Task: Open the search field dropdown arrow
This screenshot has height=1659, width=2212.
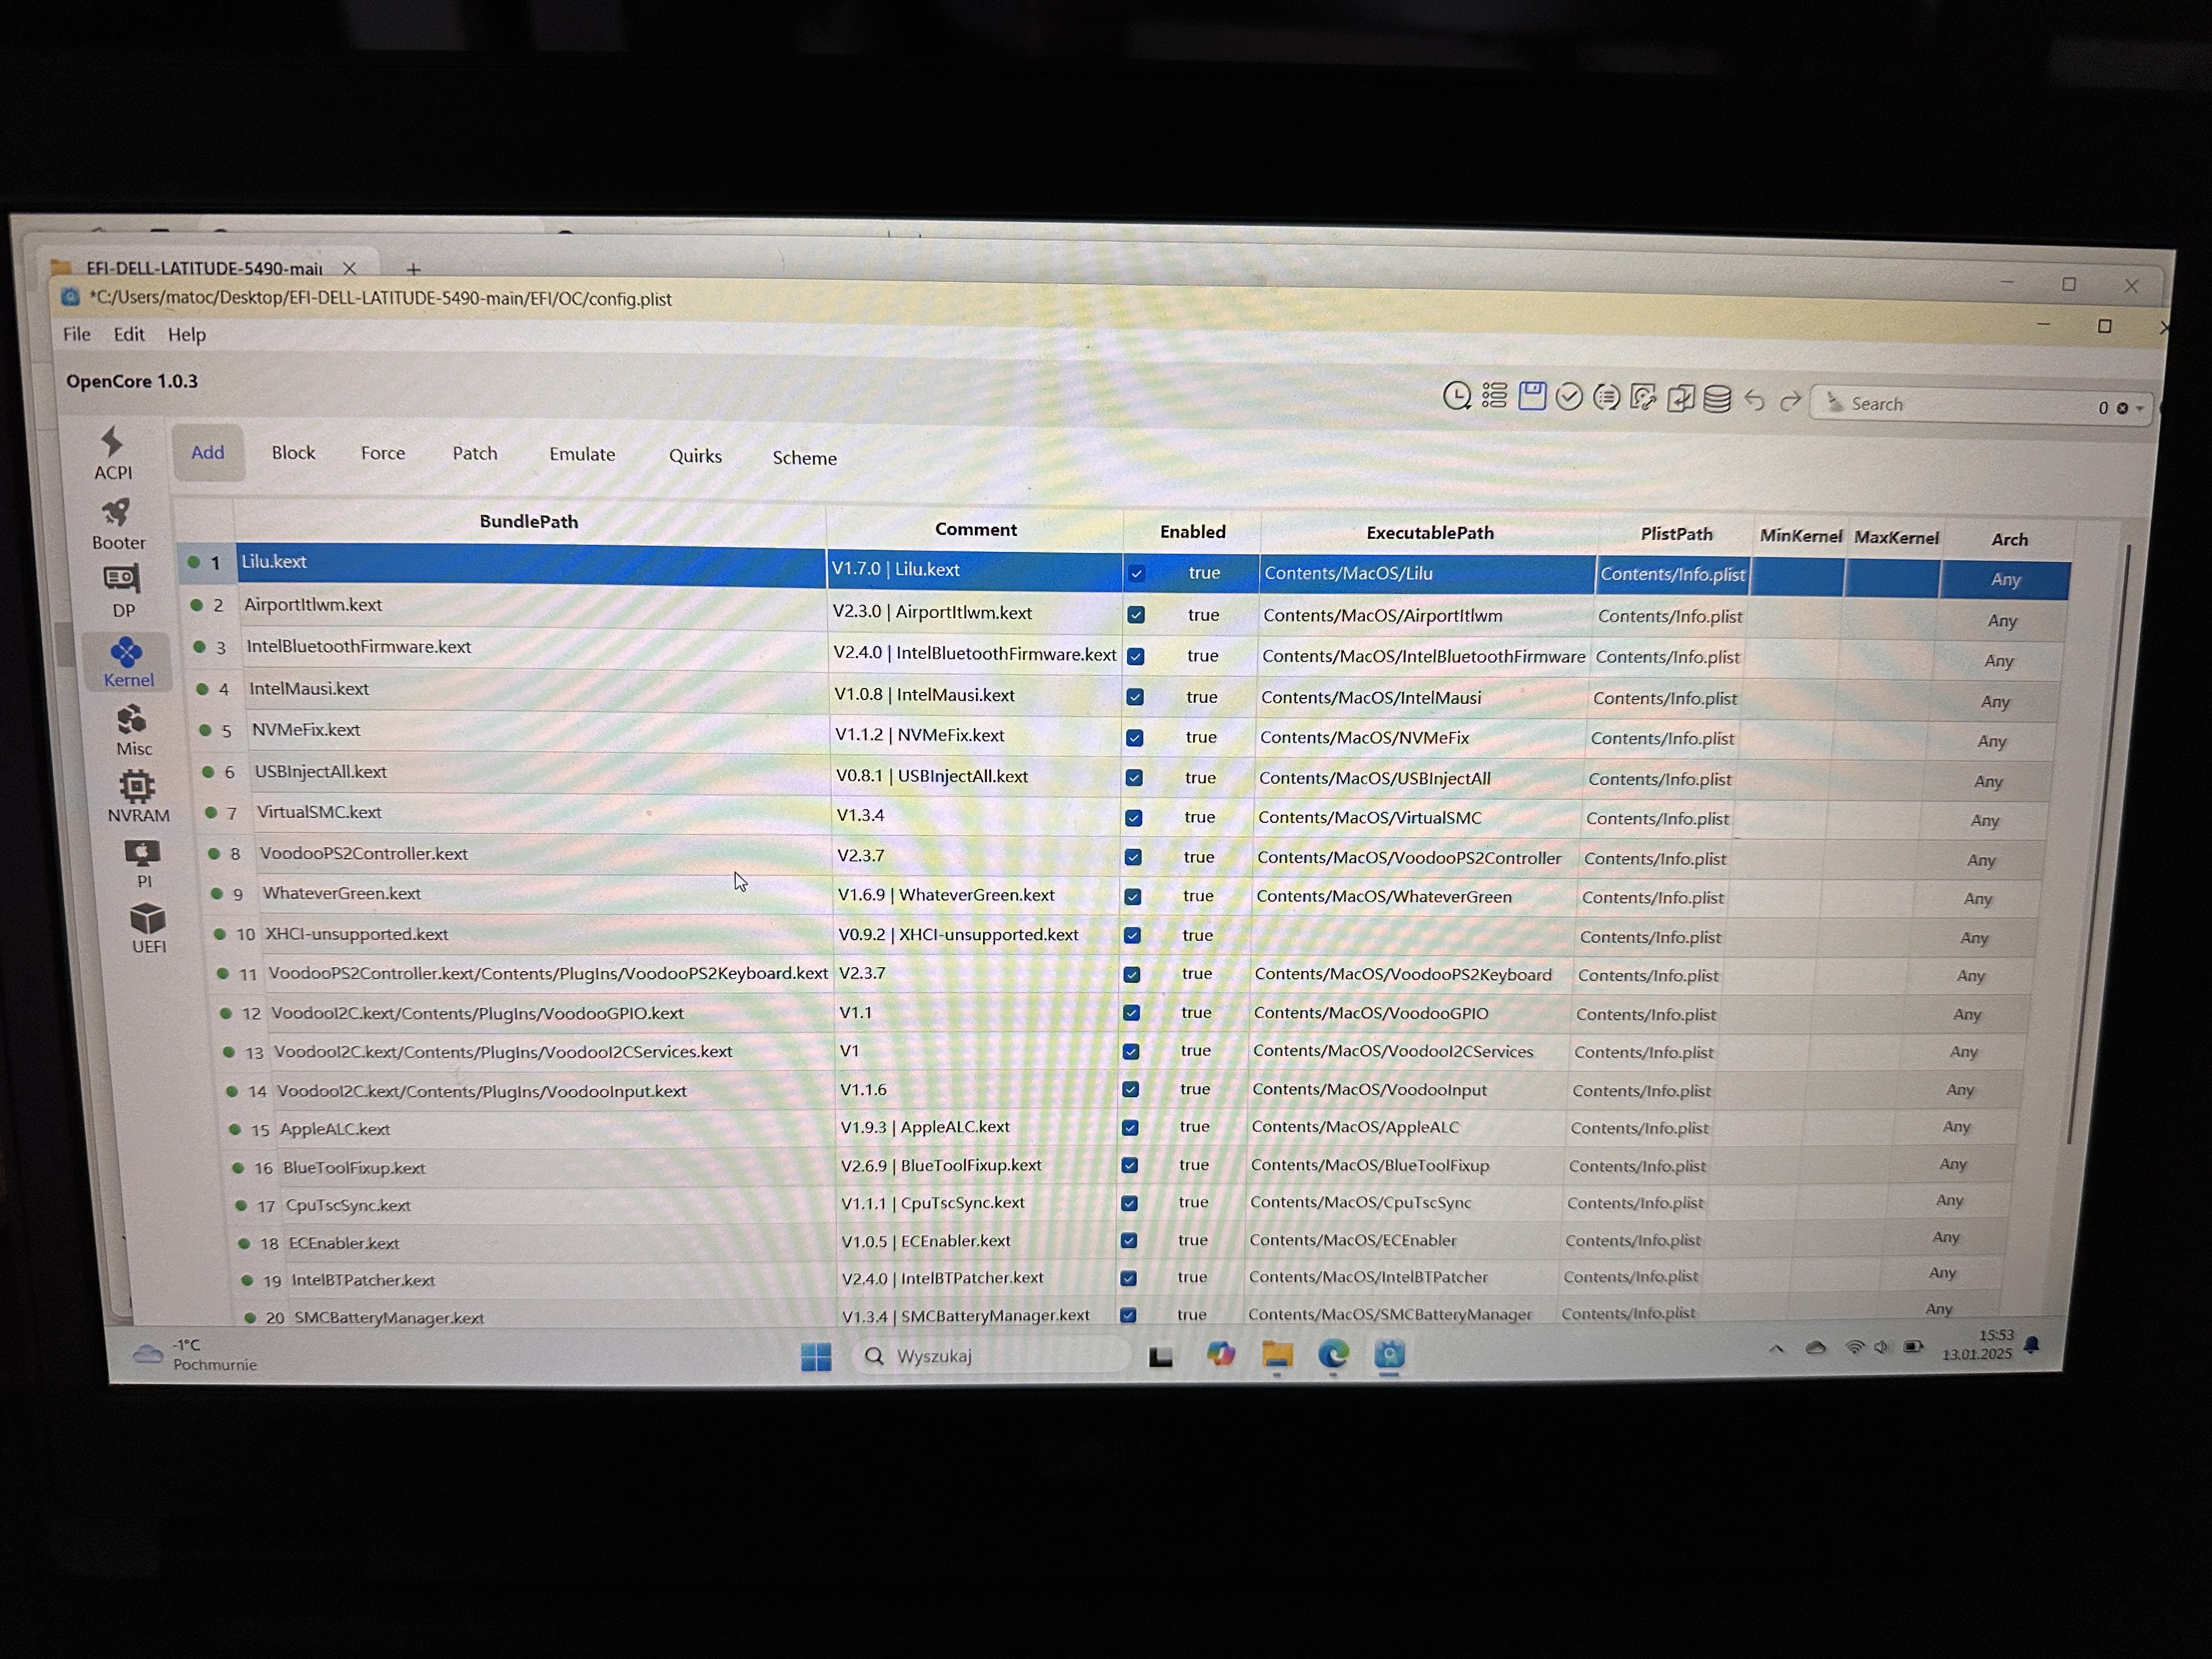Action: [2140, 409]
